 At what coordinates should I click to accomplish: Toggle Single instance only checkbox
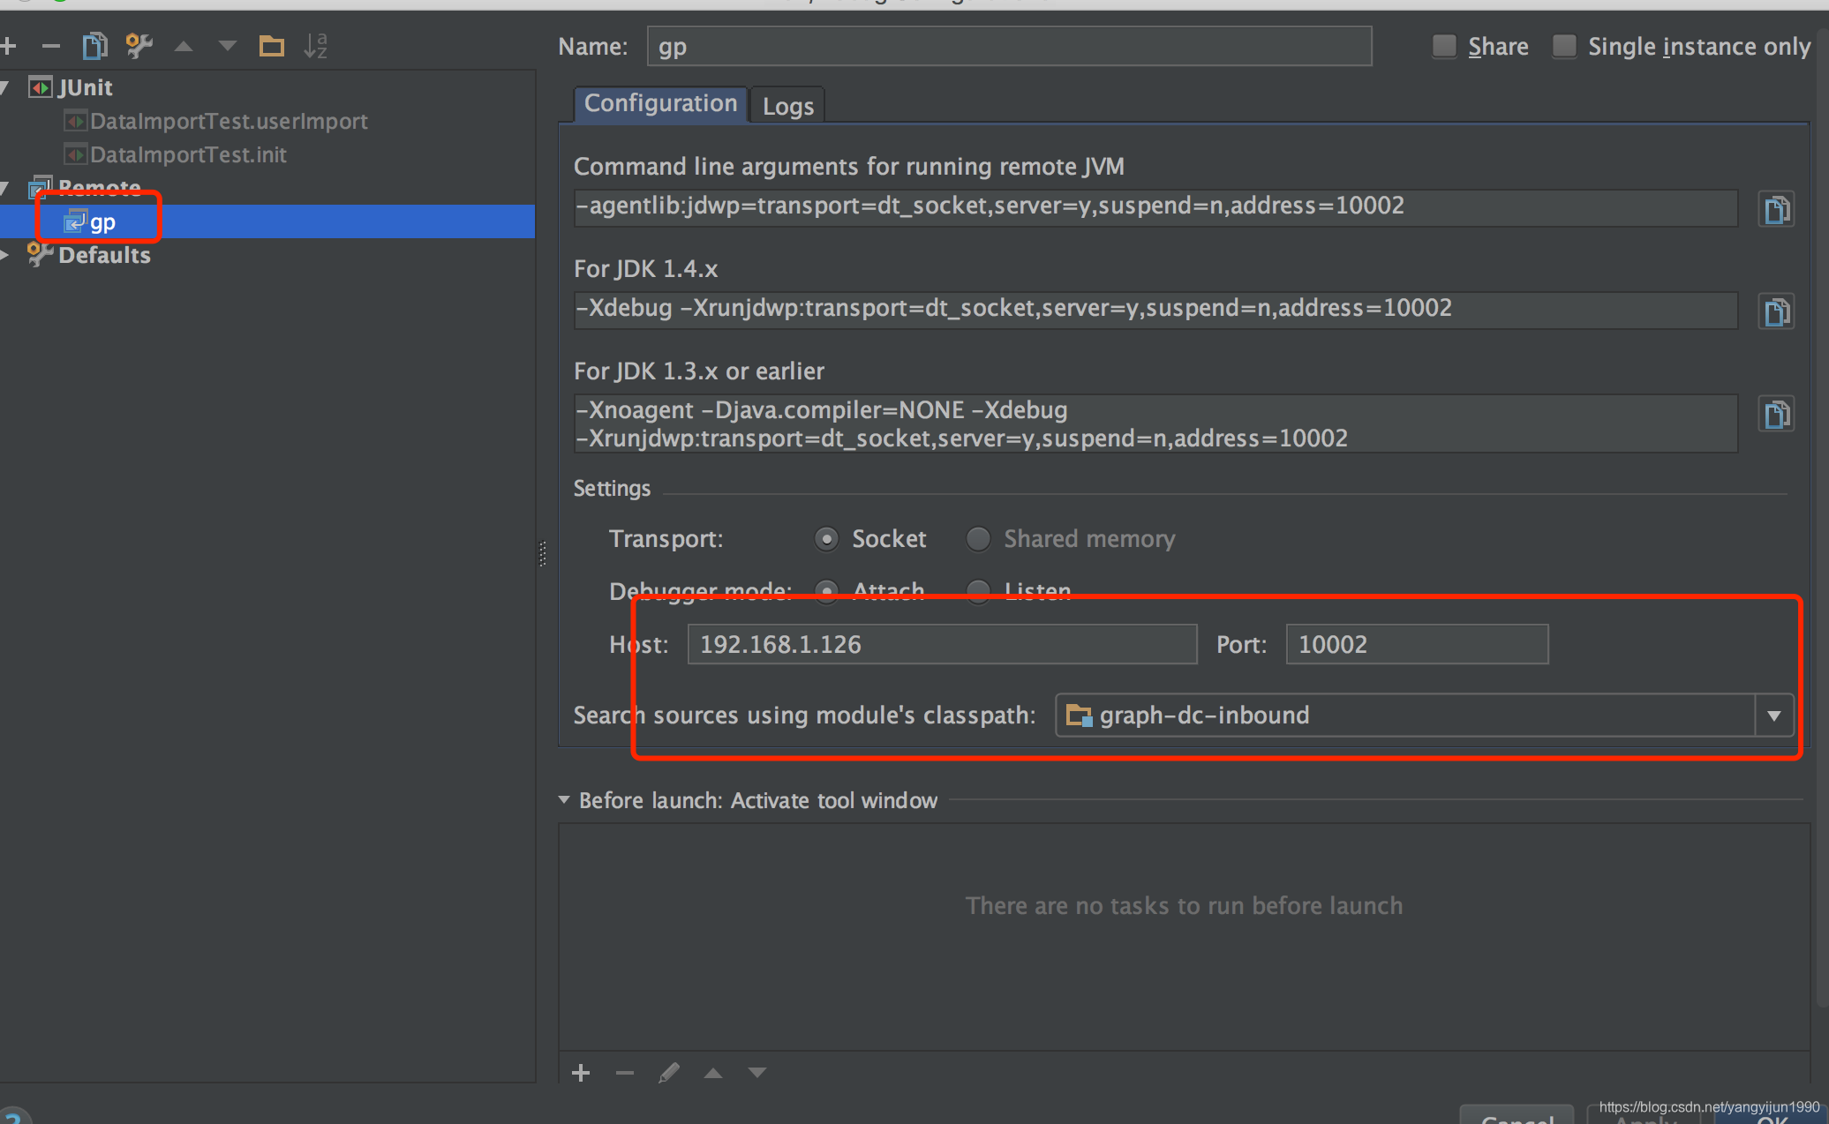tap(1564, 46)
